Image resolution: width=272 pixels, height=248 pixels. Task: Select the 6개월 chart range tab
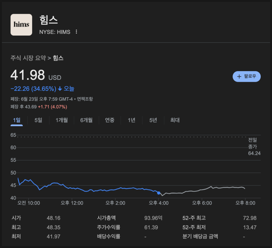[x=86, y=120]
